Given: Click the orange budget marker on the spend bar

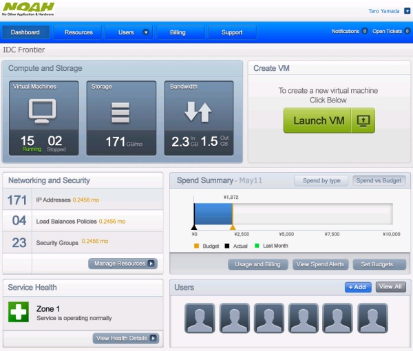Looking at the screenshot, I should [233, 226].
